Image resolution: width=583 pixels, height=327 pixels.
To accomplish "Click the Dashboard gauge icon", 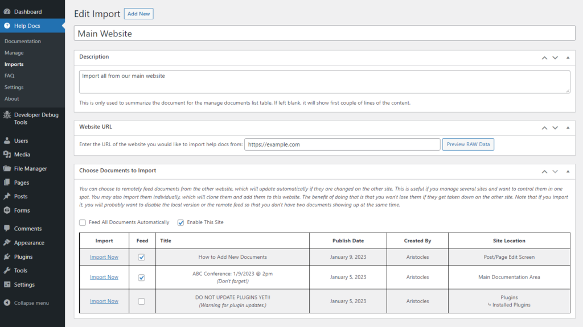I will tap(7, 11).
